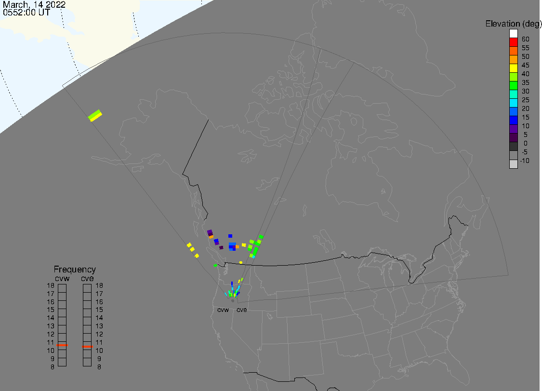Screen dimensions: 542x391
Task: Click the yellow-green echo block near Alaska
Action: point(95,116)
